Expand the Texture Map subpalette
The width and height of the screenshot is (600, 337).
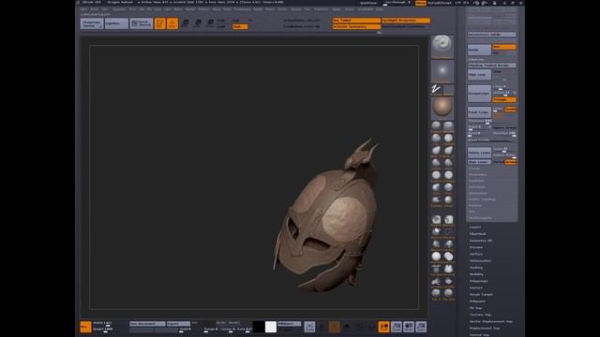click(480, 315)
